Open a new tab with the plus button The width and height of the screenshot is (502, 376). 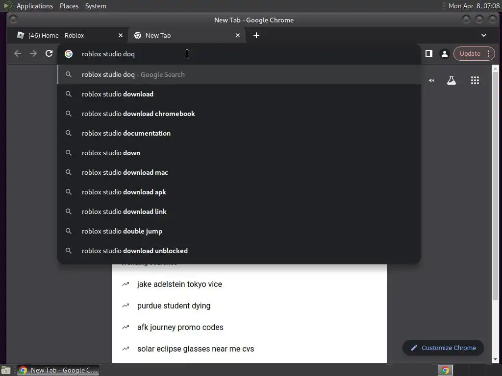click(x=256, y=35)
